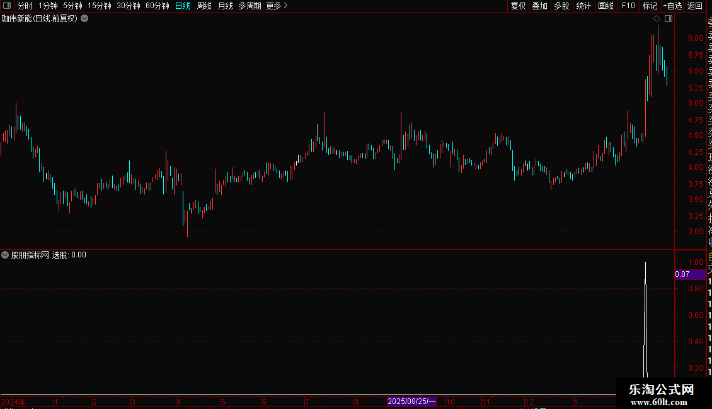Add stock with +自选 button

(672, 6)
